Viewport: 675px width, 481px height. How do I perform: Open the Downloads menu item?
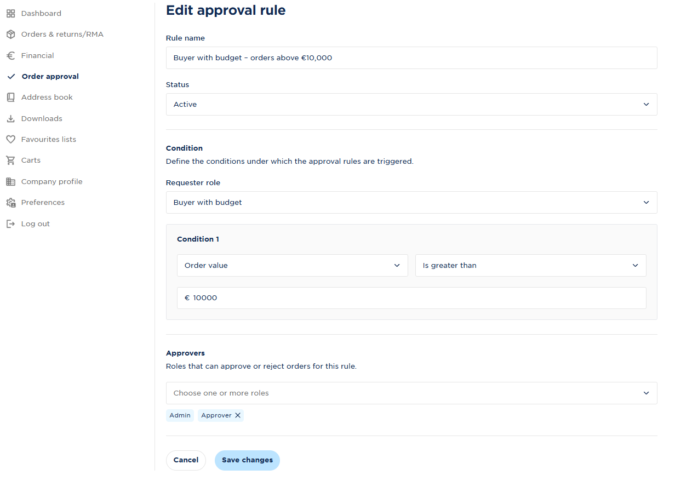pyautogui.click(x=42, y=119)
